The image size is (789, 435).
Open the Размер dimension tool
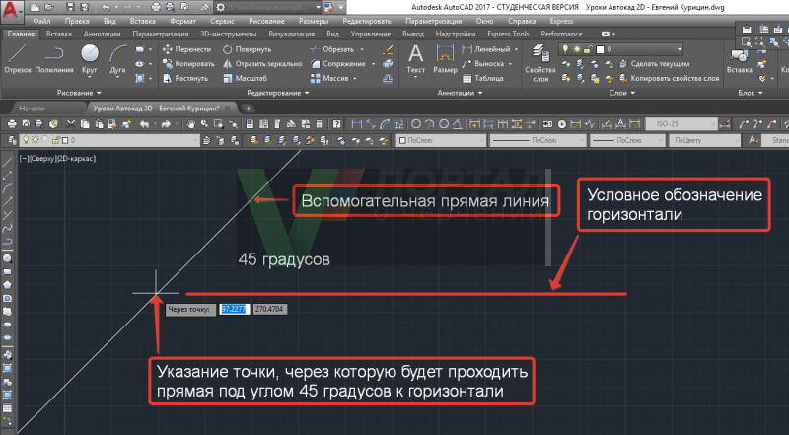point(446,59)
